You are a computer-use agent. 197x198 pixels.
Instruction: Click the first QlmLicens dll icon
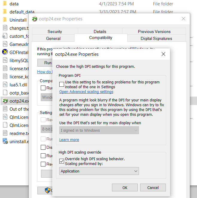click(5, 117)
